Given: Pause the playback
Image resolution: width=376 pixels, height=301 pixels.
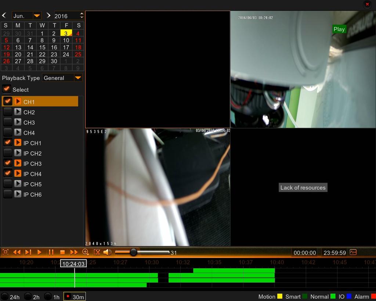Looking at the screenshot, I should click(x=51, y=252).
